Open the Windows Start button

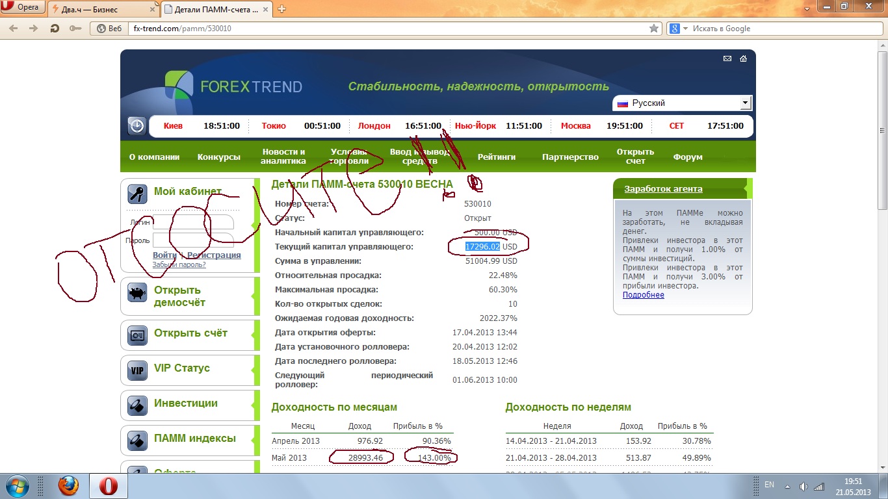coord(16,486)
